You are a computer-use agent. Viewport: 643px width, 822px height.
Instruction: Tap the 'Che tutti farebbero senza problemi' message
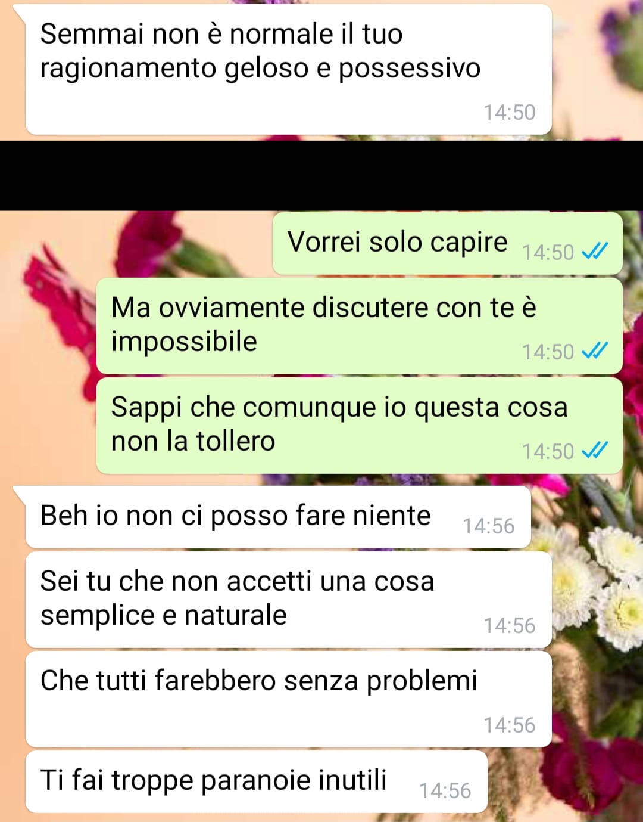[289, 699]
